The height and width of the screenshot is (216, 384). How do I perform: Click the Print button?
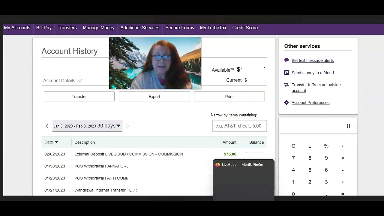coord(229,96)
